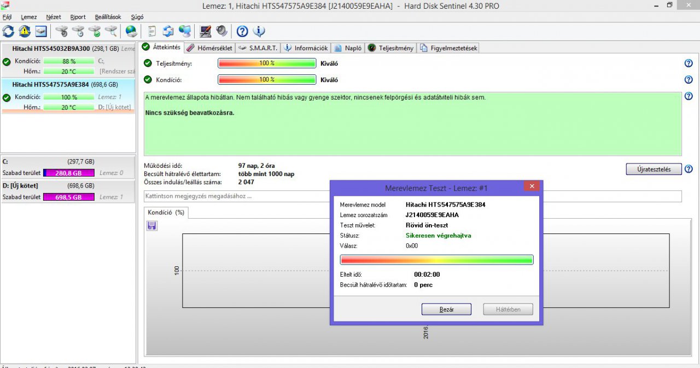Image resolution: width=700 pixels, height=368 pixels.
Task: Click the D: [Új kötet] partition header
Action: pos(68,186)
